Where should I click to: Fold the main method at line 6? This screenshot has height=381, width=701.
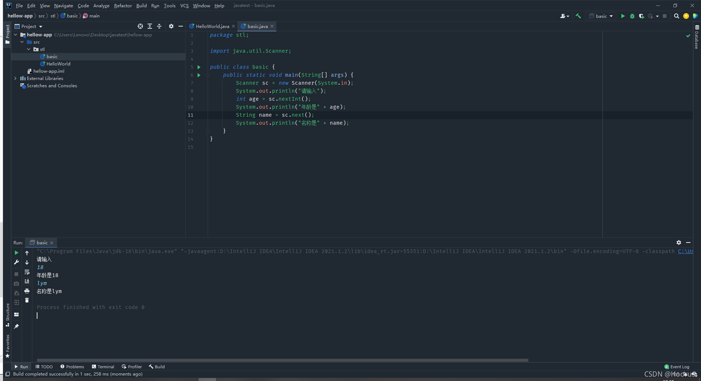[x=208, y=75]
